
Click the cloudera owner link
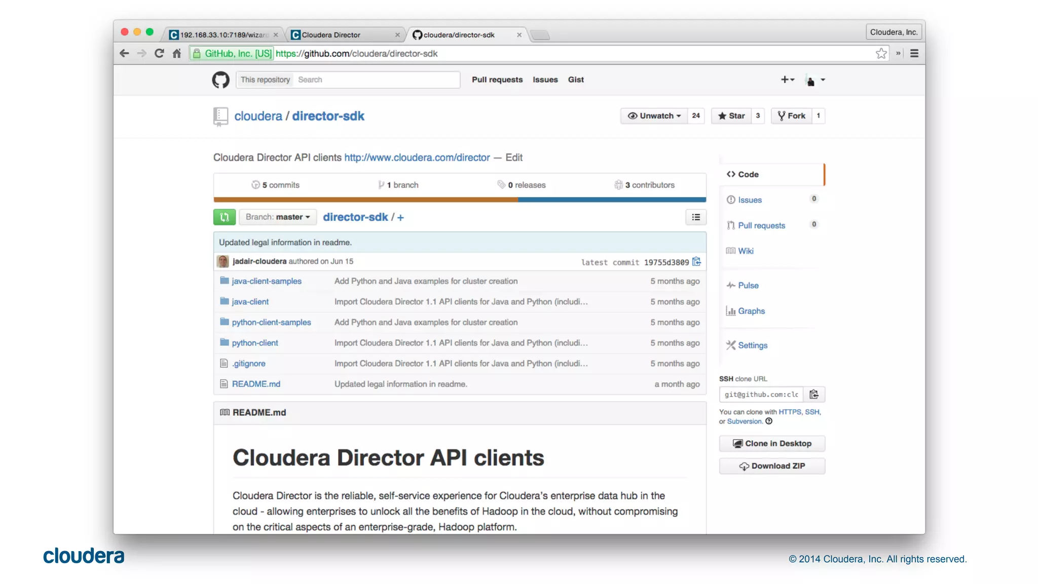click(x=258, y=116)
